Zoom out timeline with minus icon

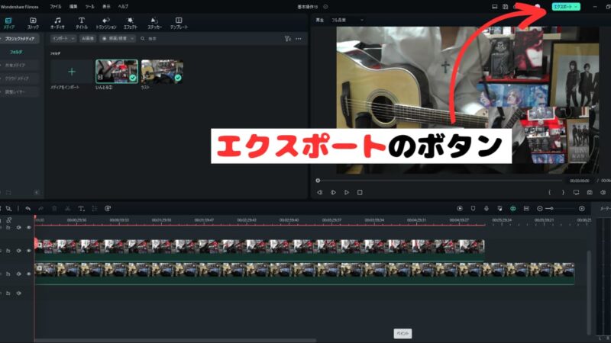pos(540,209)
